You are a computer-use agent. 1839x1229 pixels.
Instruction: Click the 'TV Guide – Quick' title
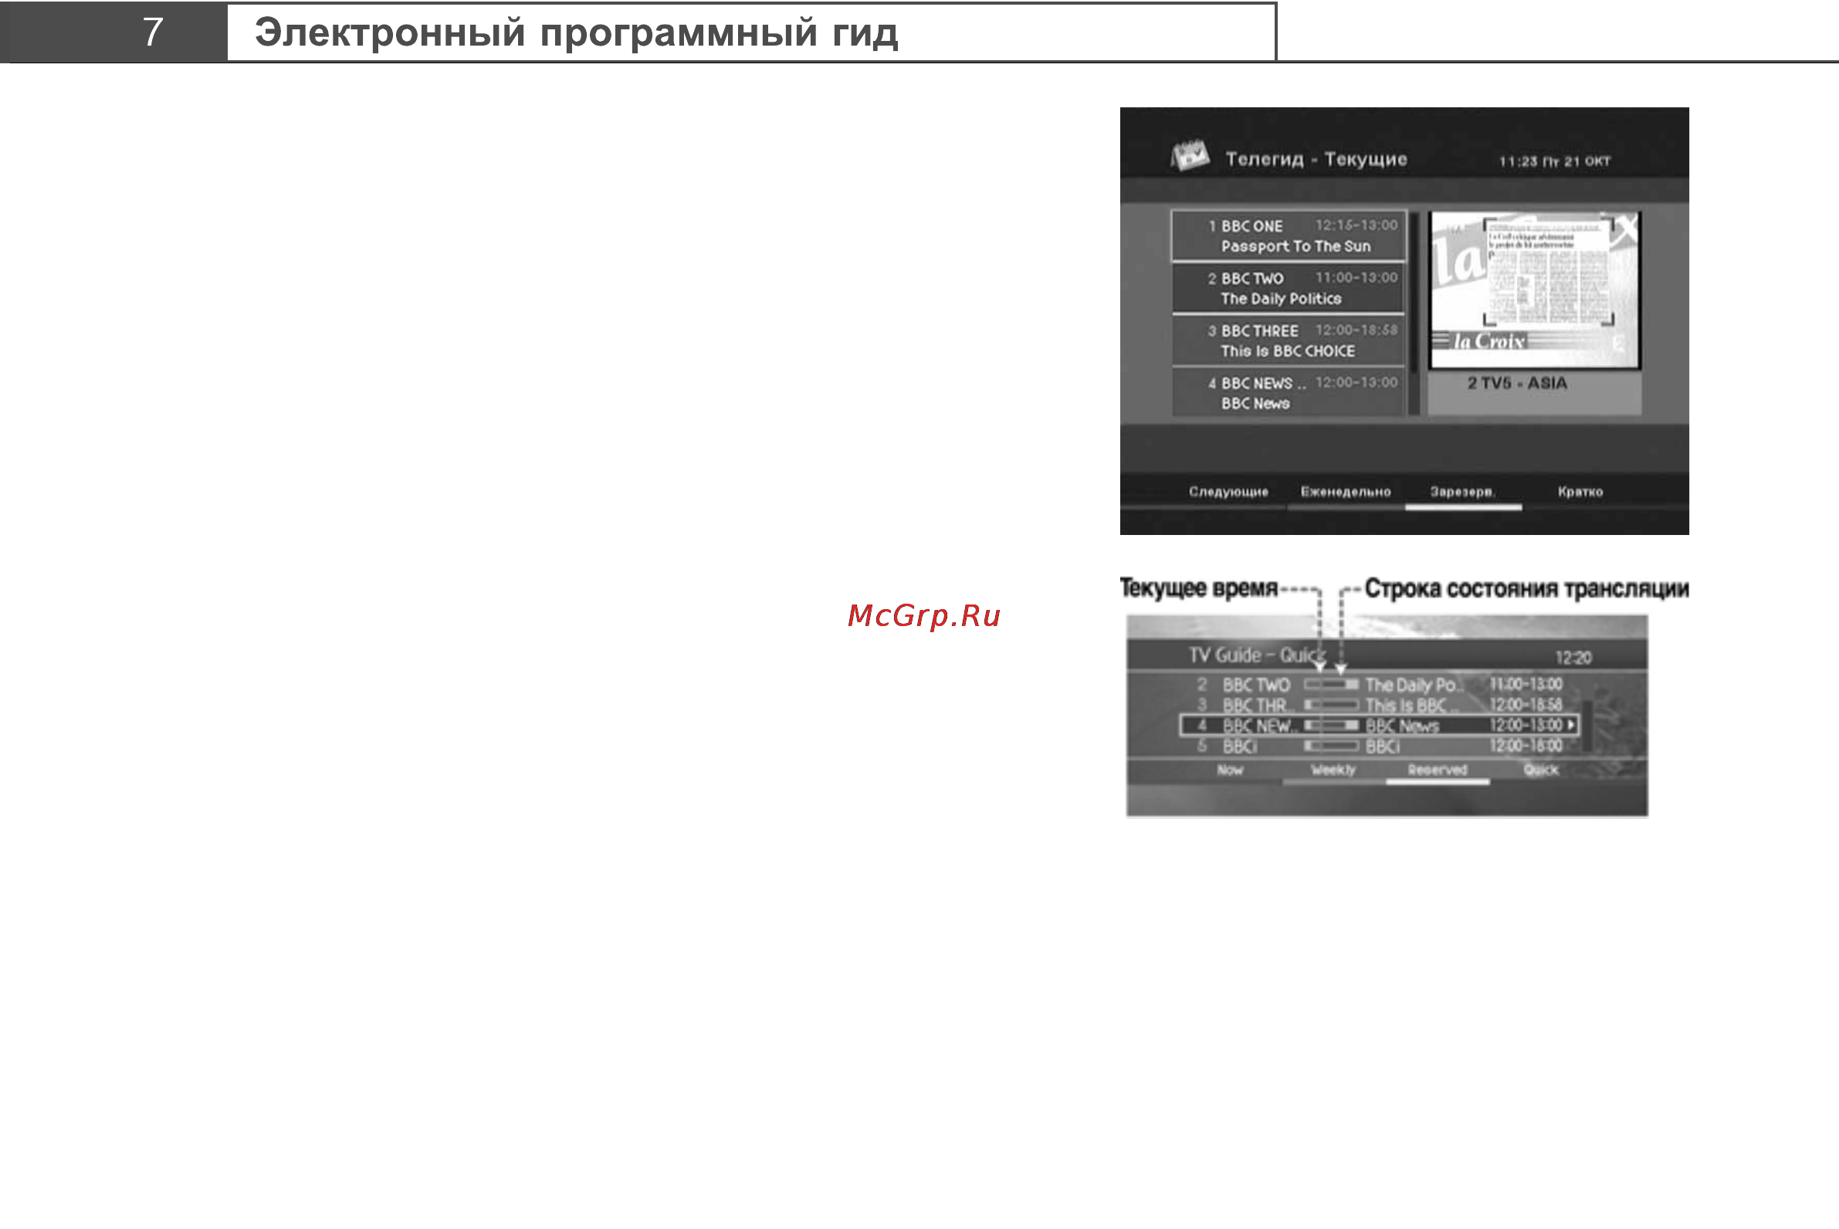tap(1258, 655)
